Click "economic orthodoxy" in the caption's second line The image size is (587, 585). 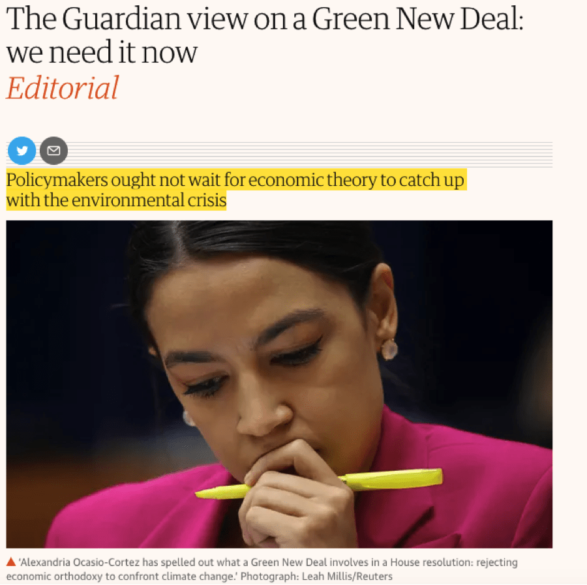(x=54, y=576)
